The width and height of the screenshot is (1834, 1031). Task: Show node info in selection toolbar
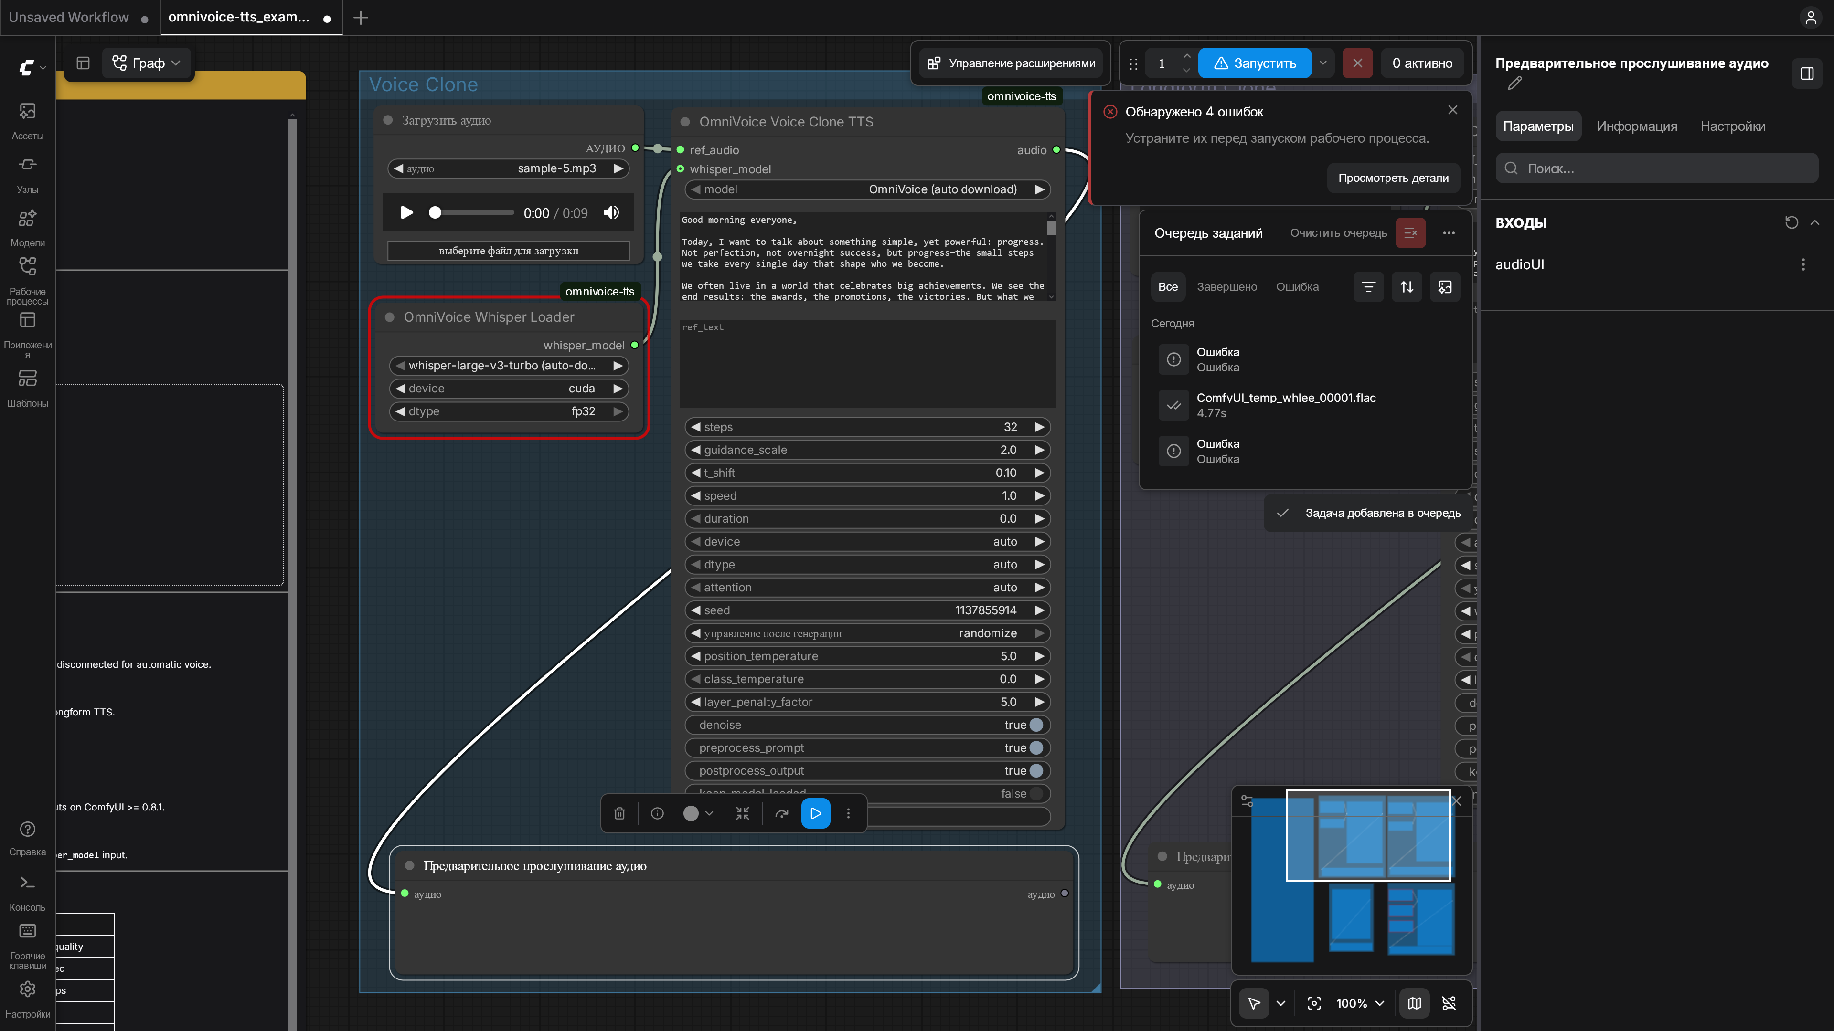(657, 813)
